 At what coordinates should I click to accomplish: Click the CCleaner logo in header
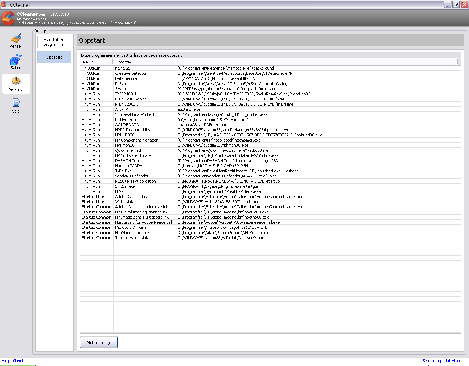pos(8,18)
